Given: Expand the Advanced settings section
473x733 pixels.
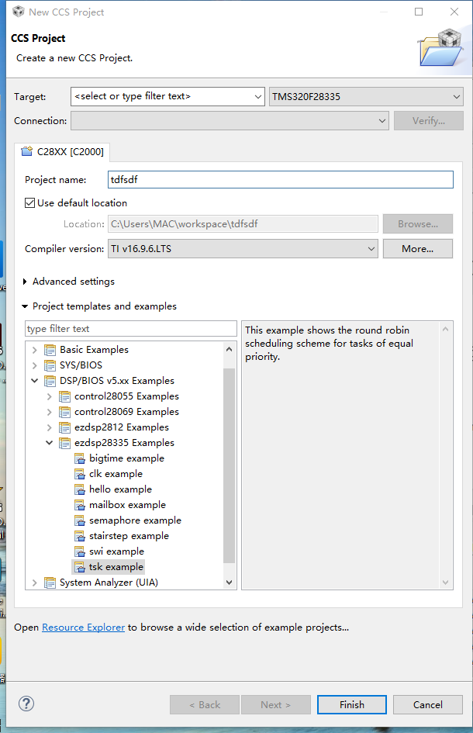Looking at the screenshot, I should (26, 282).
